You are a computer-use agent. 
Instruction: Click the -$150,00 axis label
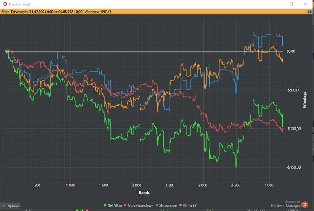[293, 167]
